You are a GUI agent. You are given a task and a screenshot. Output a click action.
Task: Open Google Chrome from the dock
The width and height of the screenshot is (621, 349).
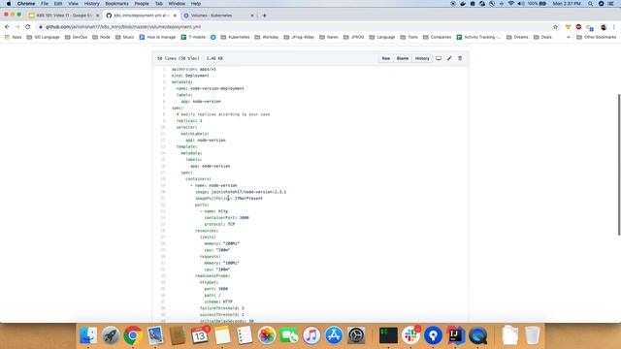[133, 335]
